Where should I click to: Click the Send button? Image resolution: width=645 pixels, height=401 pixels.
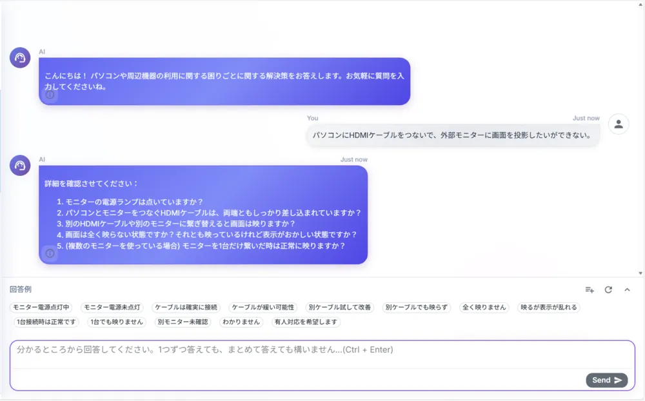tap(607, 380)
